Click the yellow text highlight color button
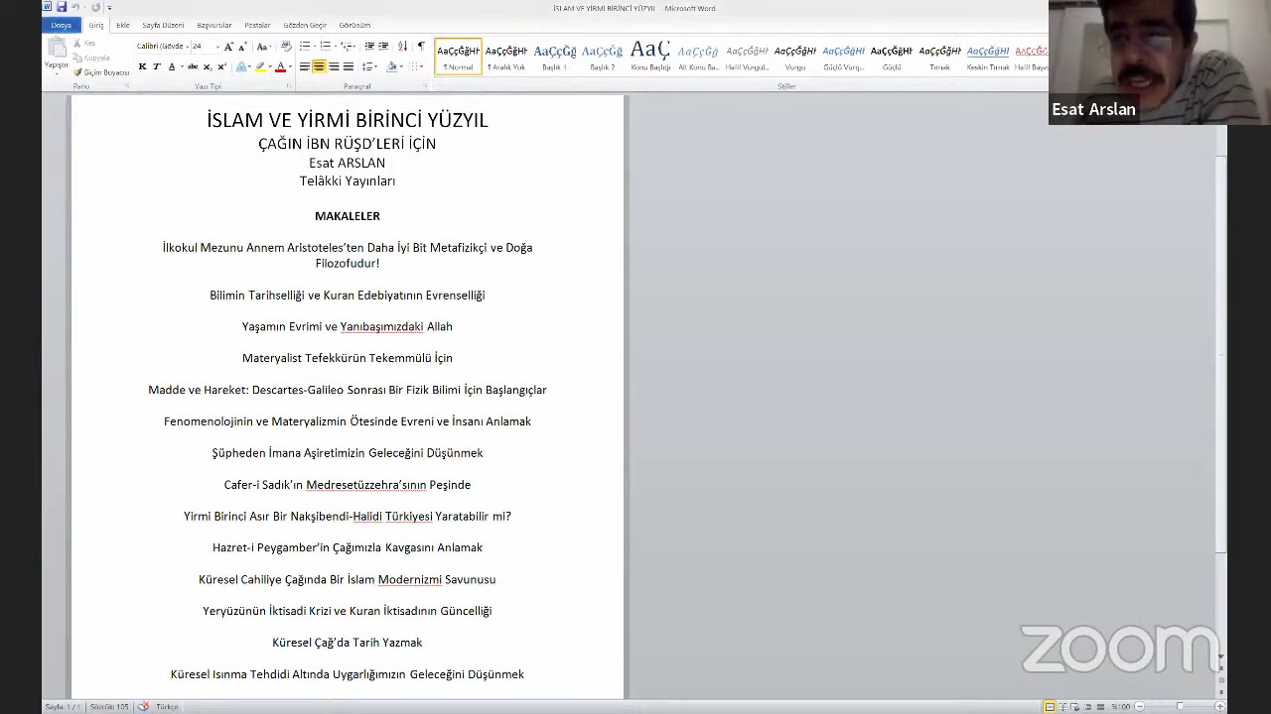Screen dimensions: 1271x714 (260, 66)
